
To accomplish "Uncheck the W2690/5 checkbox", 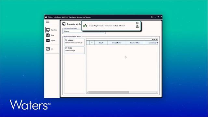I will 66,40.
